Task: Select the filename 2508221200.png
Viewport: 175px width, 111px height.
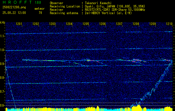Action: coord(14,7)
